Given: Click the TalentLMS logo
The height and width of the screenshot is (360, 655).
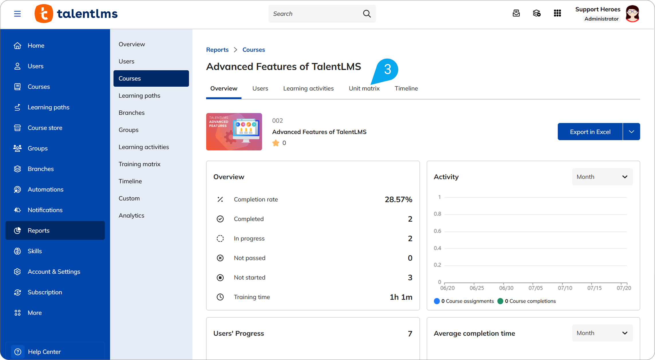Looking at the screenshot, I should click(x=76, y=14).
